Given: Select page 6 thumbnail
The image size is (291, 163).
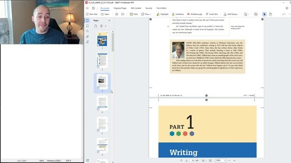Looking at the screenshot, I should tap(102, 146).
